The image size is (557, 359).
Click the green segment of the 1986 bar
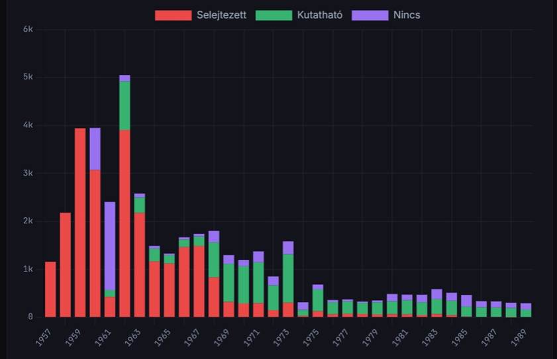481,312
